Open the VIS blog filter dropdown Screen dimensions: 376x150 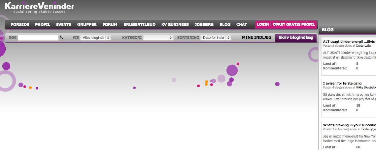[x=95, y=38]
